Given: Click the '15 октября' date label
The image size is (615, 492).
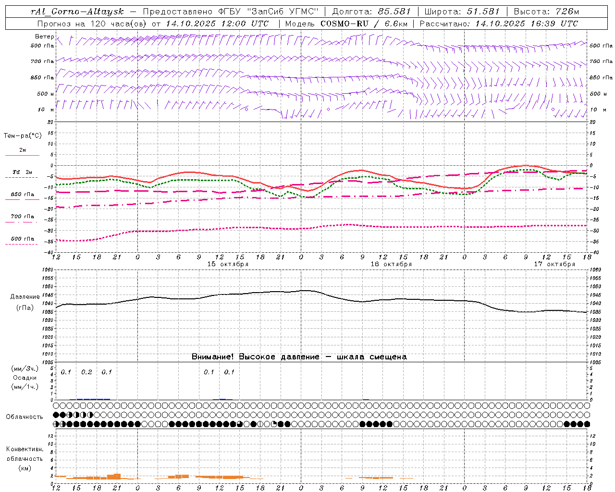Looking at the screenshot, I should tap(228, 264).
